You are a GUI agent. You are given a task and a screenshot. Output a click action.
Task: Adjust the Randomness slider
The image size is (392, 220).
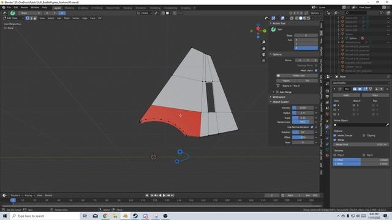click(303, 122)
